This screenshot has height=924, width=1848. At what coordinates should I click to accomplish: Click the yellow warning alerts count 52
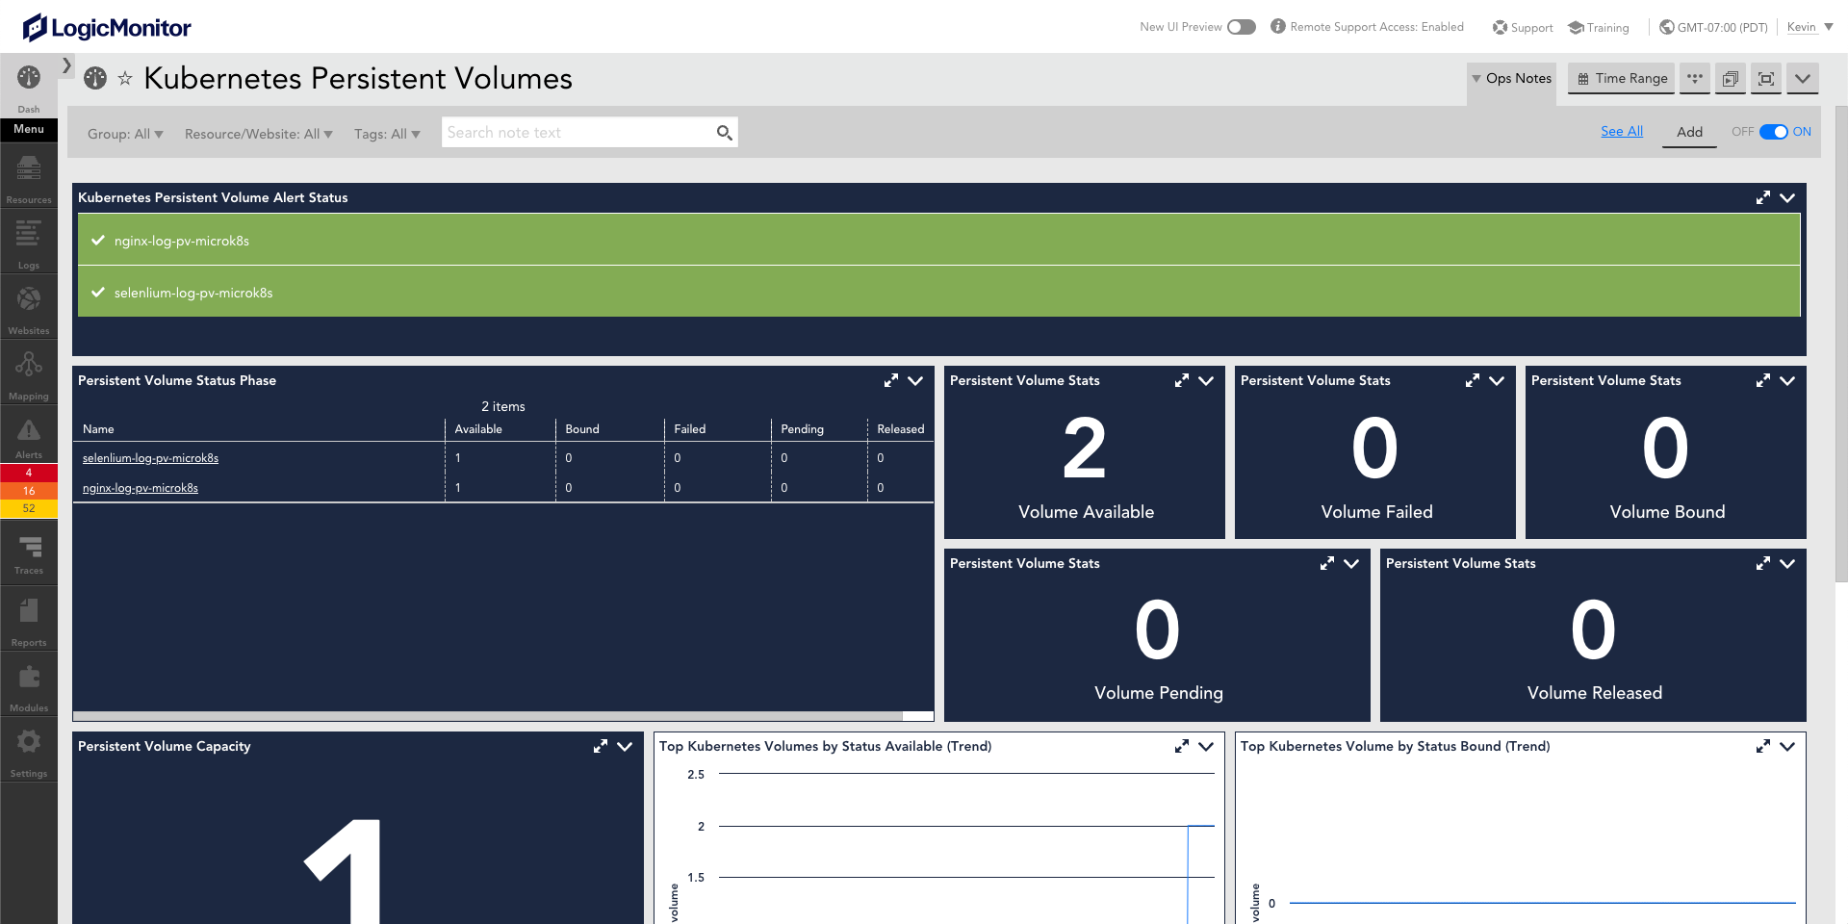coord(29,508)
